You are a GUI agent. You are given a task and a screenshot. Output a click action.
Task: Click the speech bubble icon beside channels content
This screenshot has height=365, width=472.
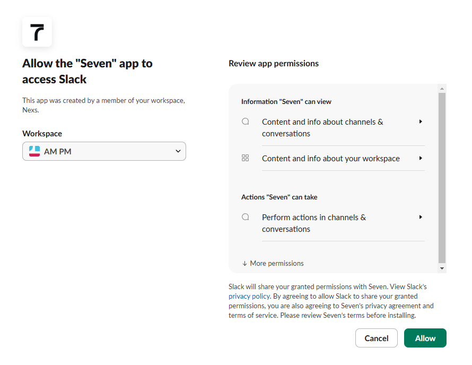[246, 121]
